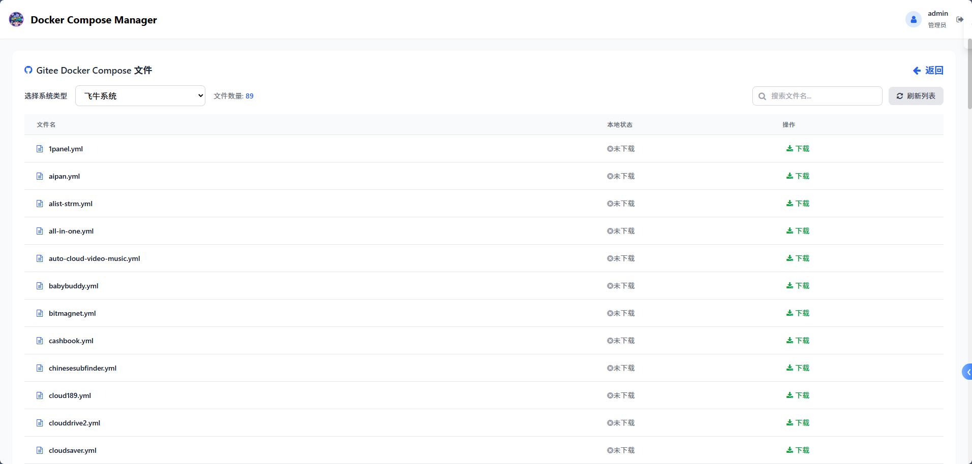Click the logout icon beside admin
The width and height of the screenshot is (972, 464).
pyautogui.click(x=959, y=19)
